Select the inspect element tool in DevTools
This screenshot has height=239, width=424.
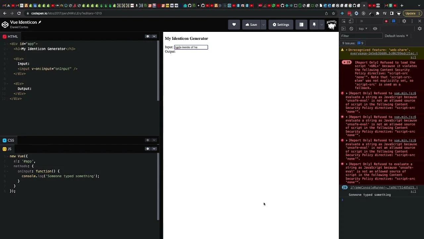point(344,21)
